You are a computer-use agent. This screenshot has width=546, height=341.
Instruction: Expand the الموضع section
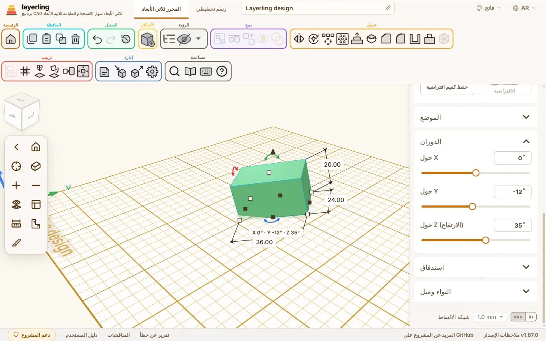pos(476,117)
